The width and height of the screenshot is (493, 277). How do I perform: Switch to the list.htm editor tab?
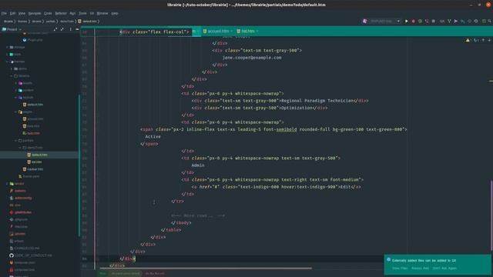click(x=247, y=31)
